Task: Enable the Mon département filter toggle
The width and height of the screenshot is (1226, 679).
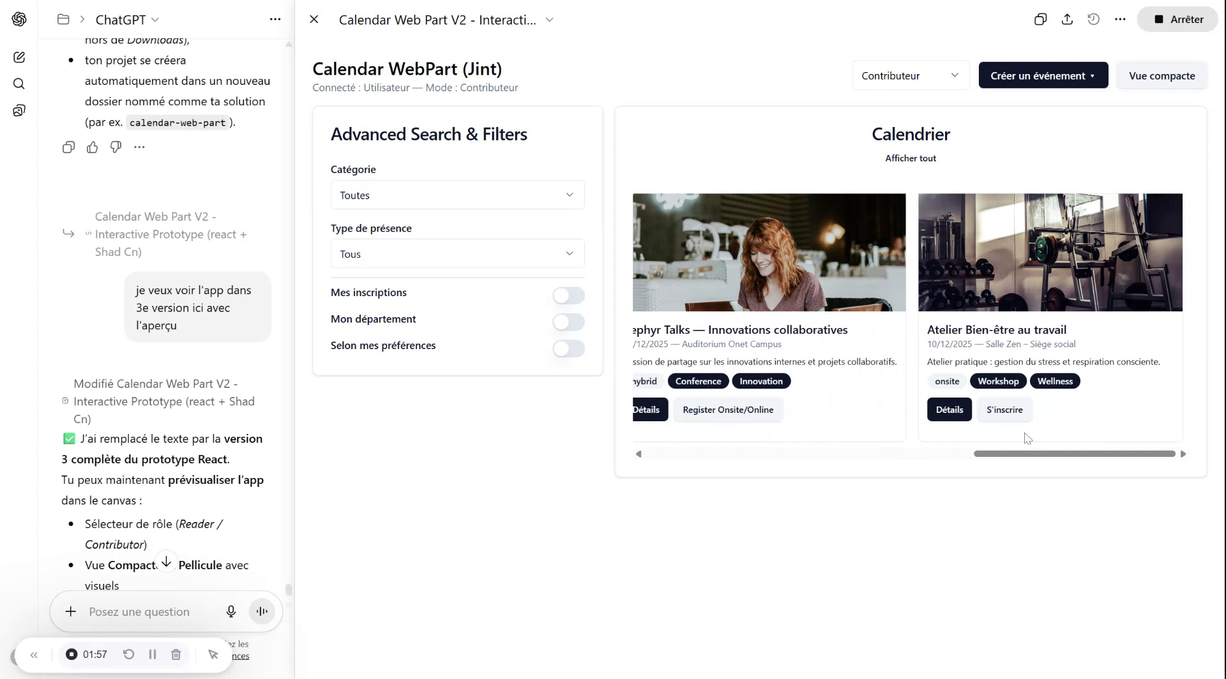Action: [x=568, y=322]
